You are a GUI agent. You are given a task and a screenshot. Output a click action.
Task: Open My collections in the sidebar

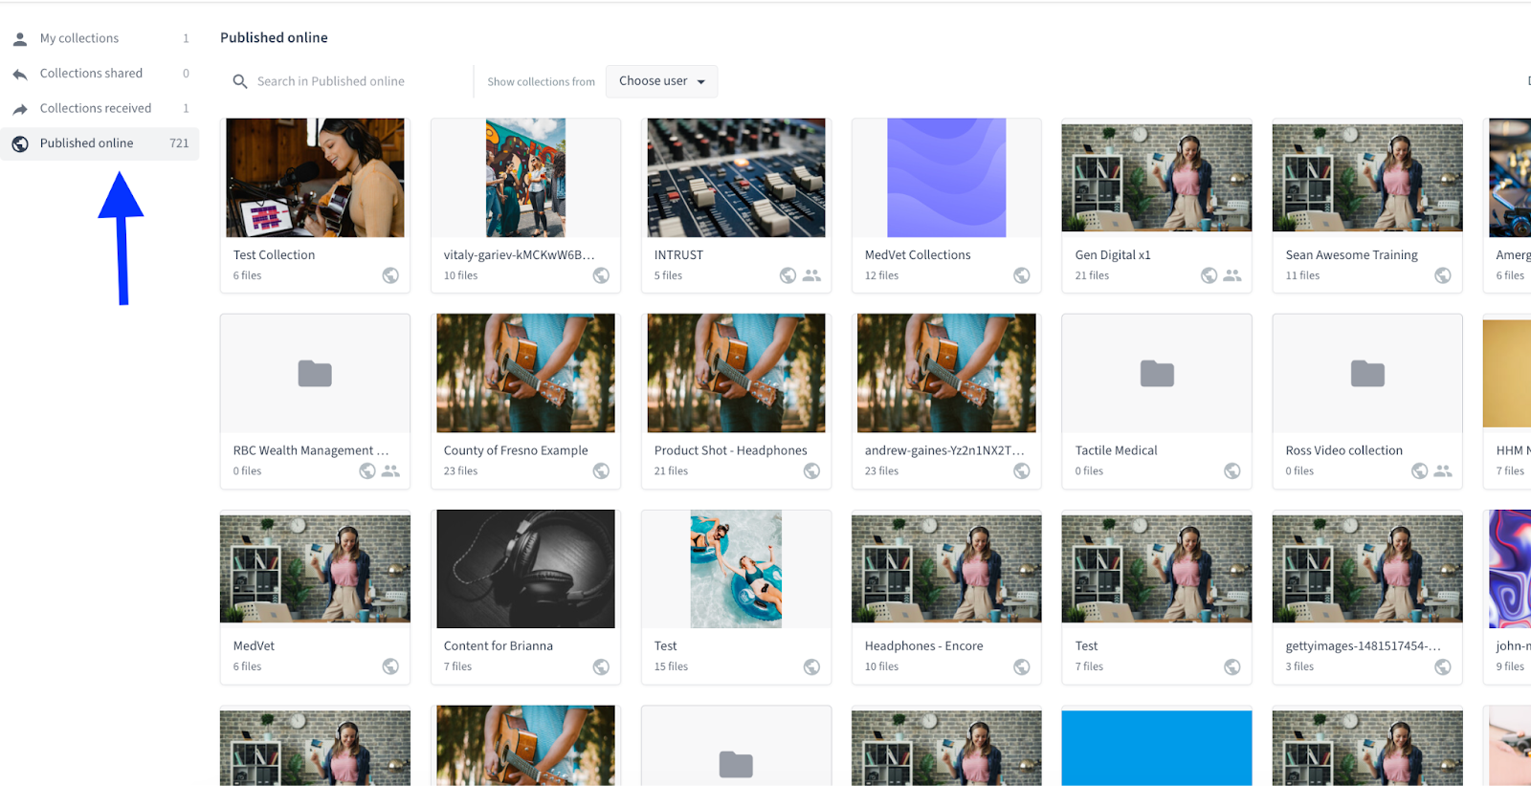(100, 38)
